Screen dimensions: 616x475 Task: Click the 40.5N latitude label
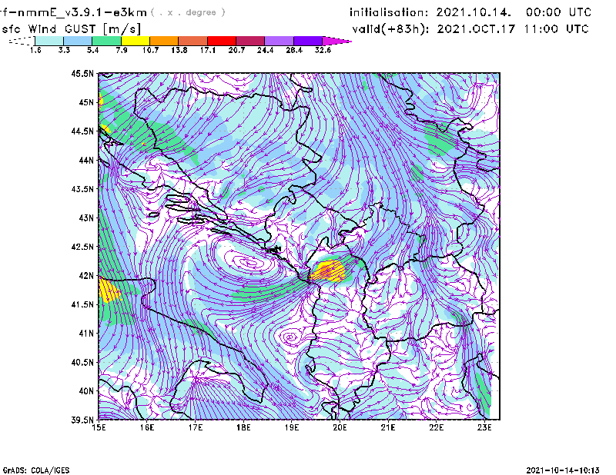[82, 363]
